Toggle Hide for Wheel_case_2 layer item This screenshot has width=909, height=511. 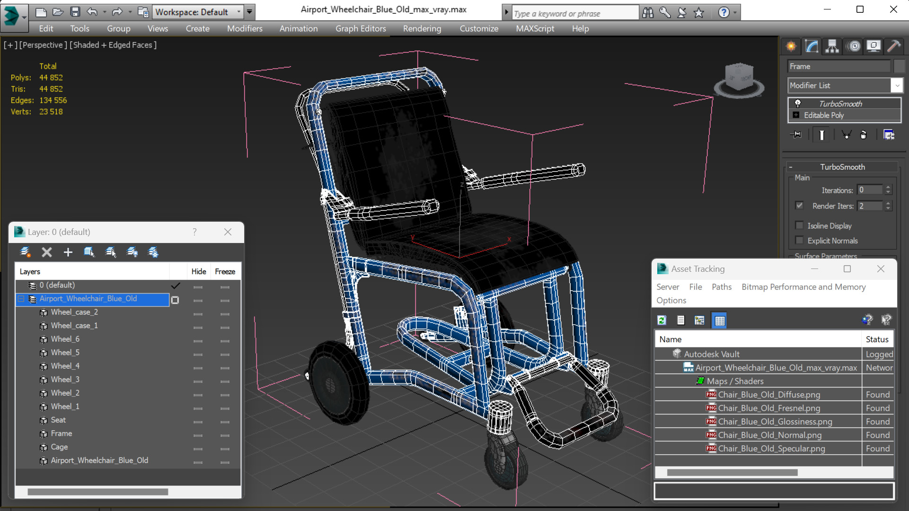click(198, 314)
